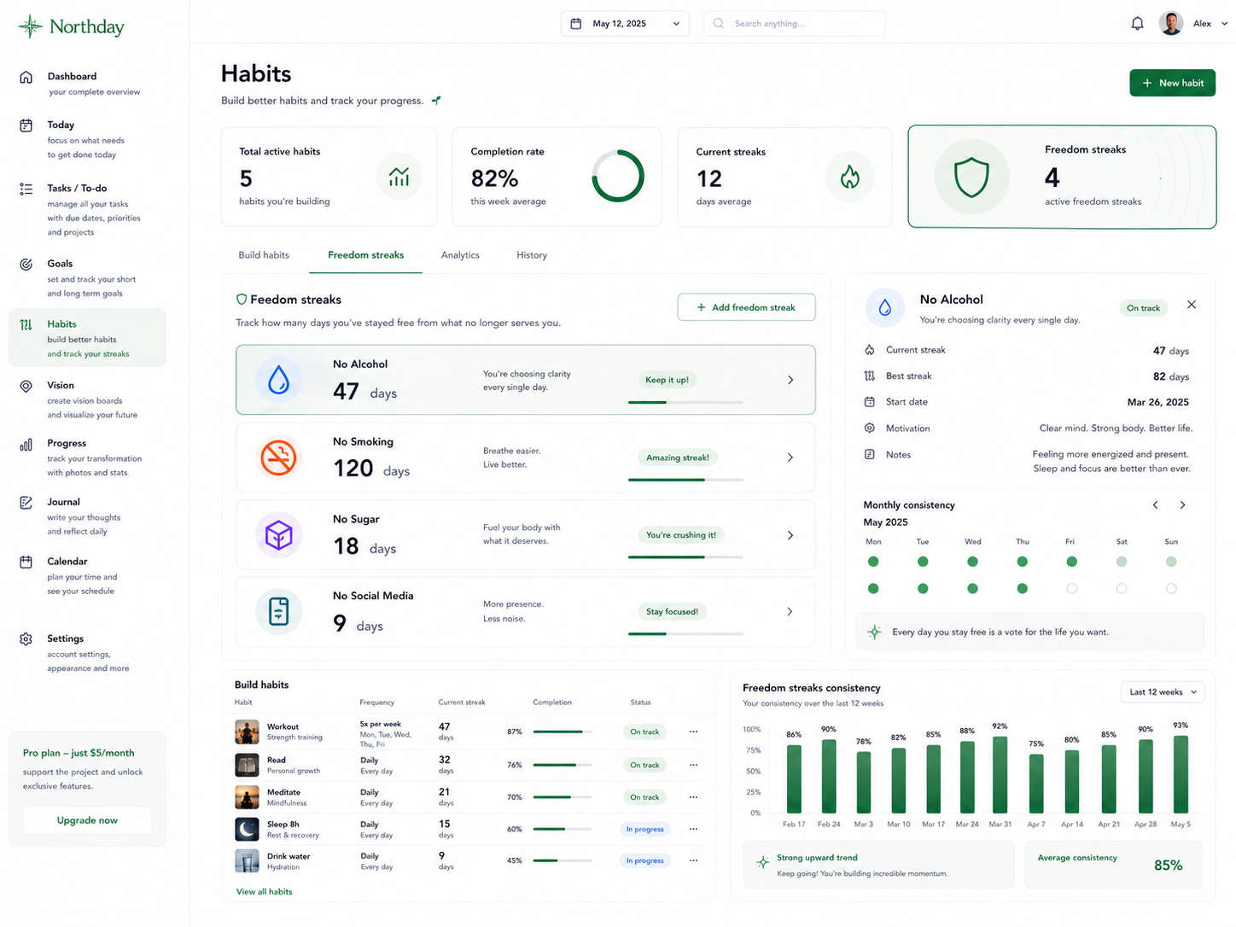
Task: Open the Last 12 weeks dropdown
Action: (1162, 692)
